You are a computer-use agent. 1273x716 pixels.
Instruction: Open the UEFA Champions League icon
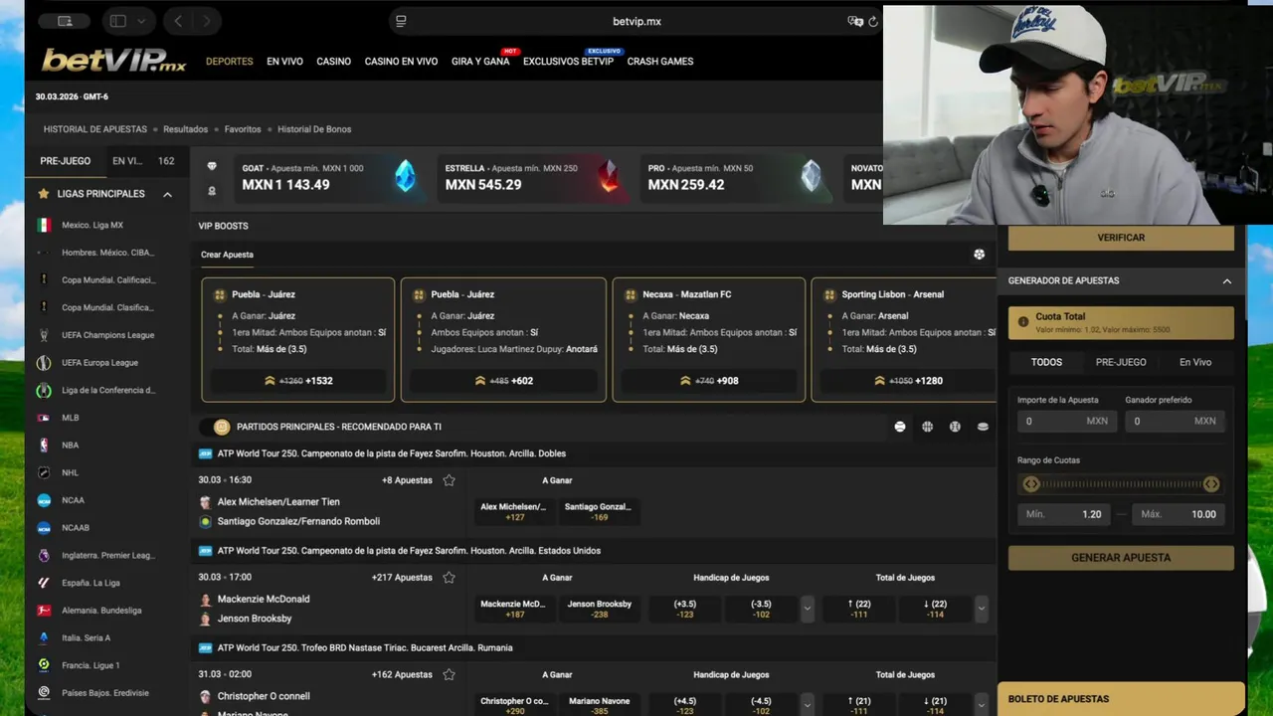[44, 335]
